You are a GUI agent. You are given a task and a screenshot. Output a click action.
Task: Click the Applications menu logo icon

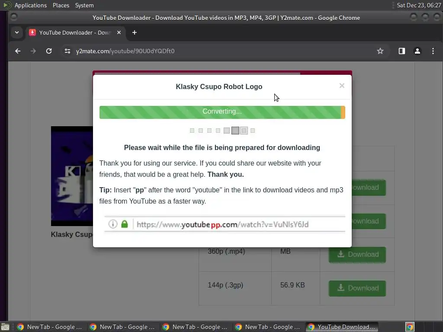point(7,5)
